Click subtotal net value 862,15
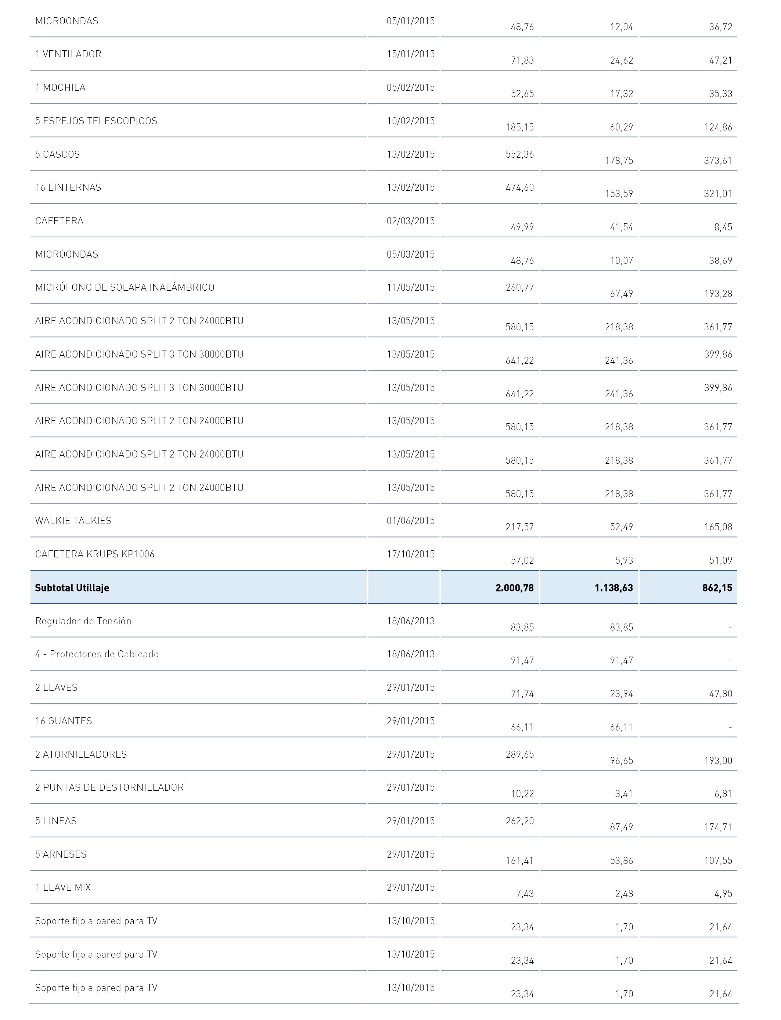This screenshot has height=1020, width=781. coord(717,588)
